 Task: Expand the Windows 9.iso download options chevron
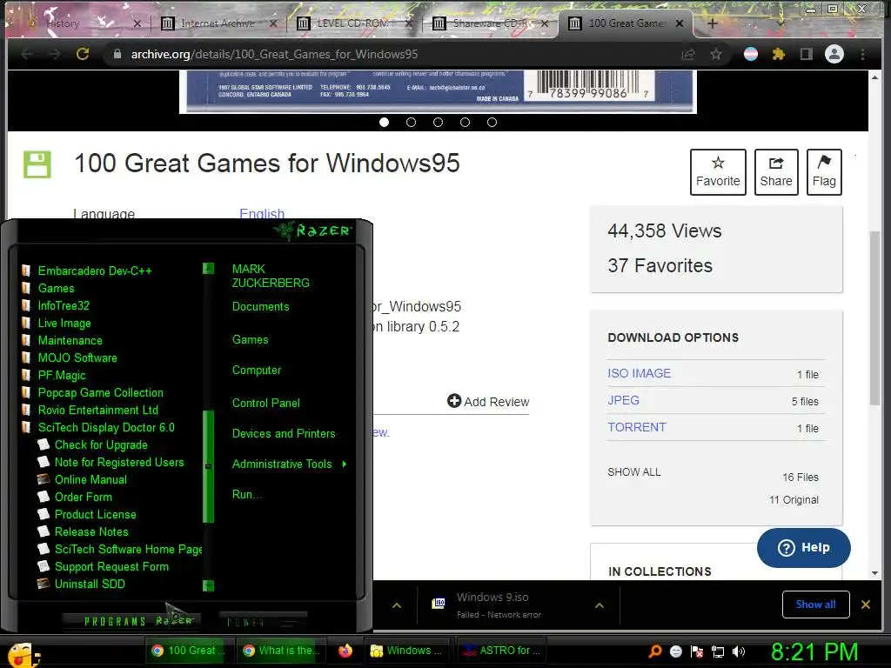pos(599,605)
